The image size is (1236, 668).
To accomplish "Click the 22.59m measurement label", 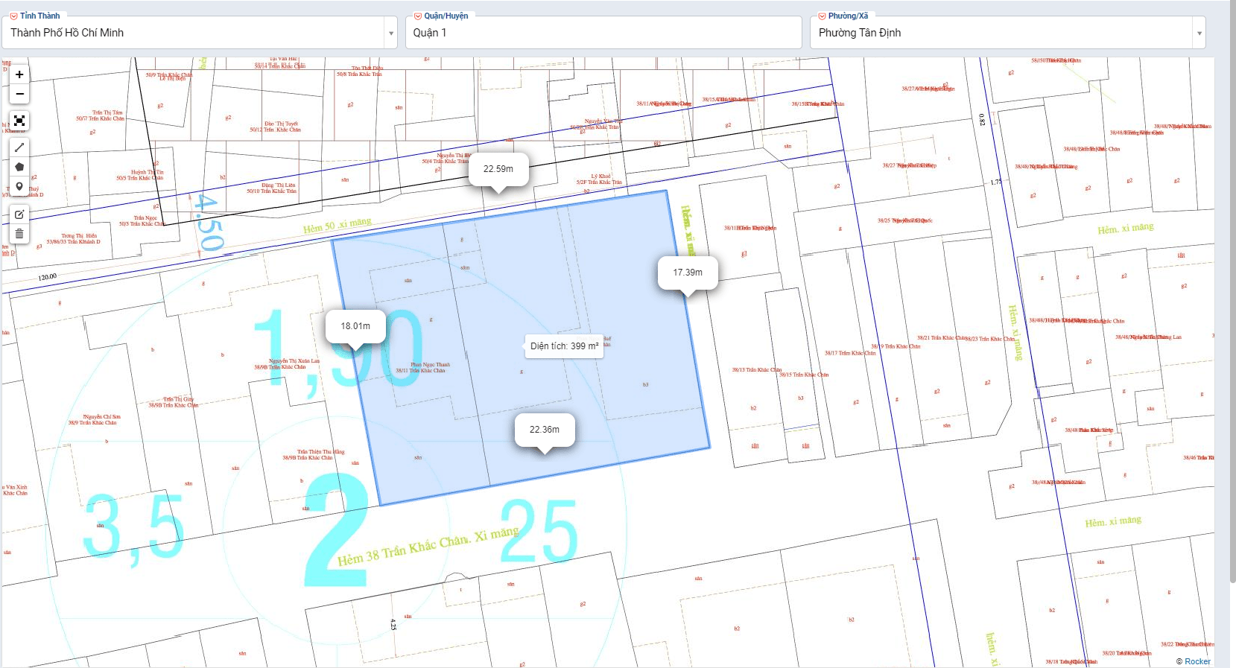I will click(x=498, y=169).
